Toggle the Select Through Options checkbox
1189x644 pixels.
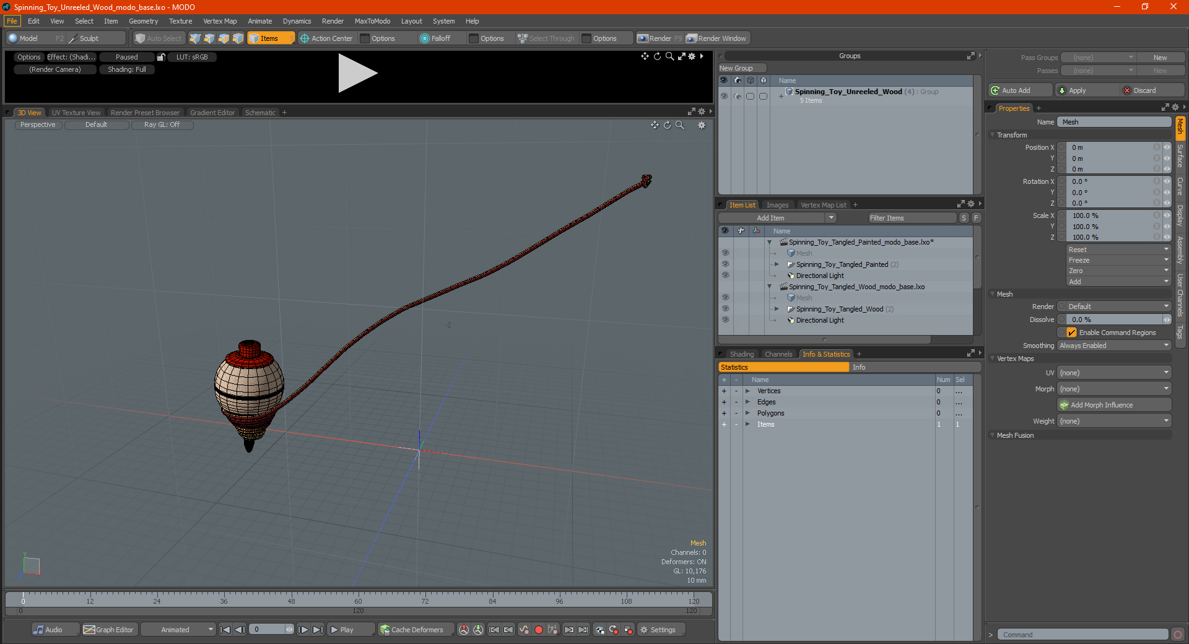[586, 38]
